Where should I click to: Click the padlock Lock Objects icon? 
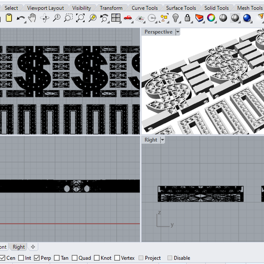tap(187, 18)
